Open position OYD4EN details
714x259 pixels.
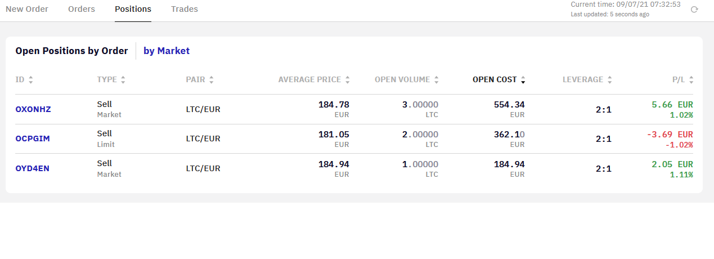coord(33,168)
